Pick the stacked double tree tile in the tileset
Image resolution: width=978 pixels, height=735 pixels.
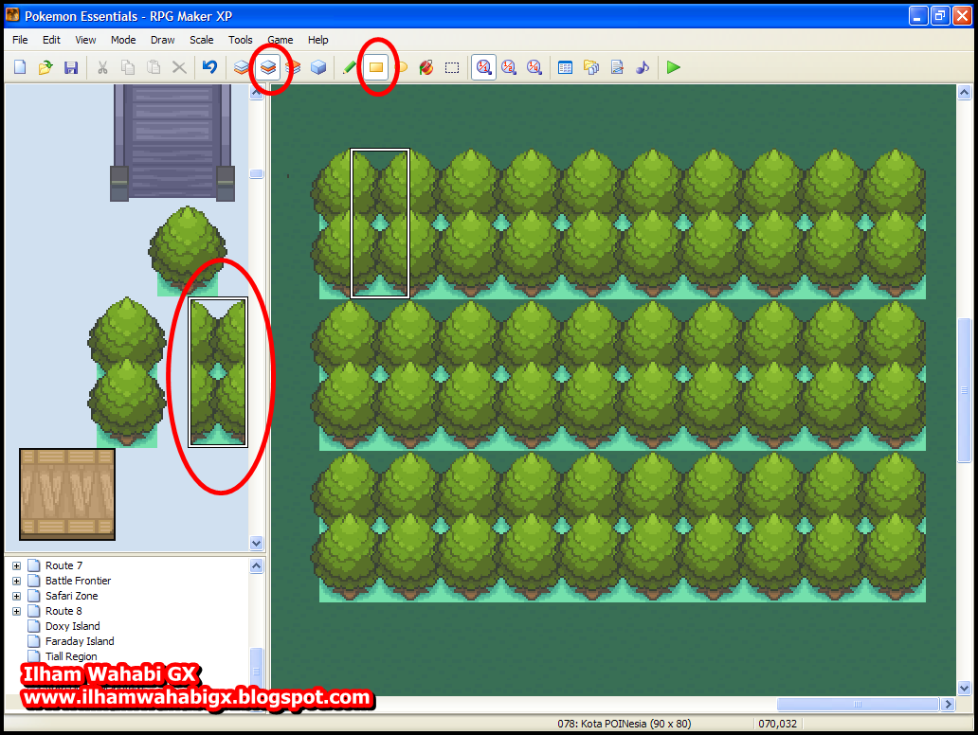pyautogui.click(x=127, y=372)
